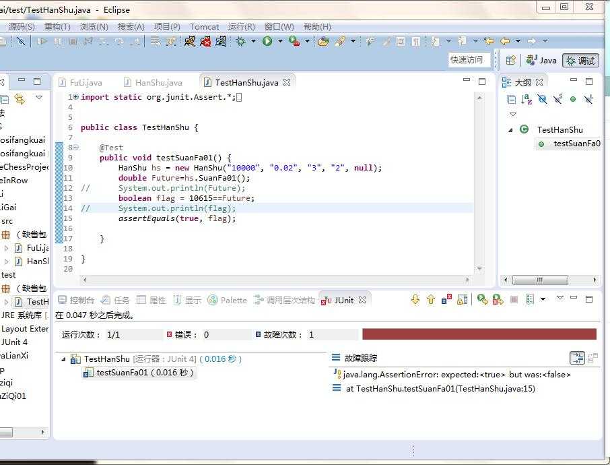Toggle Outline Hide Static Members icon

point(558,99)
